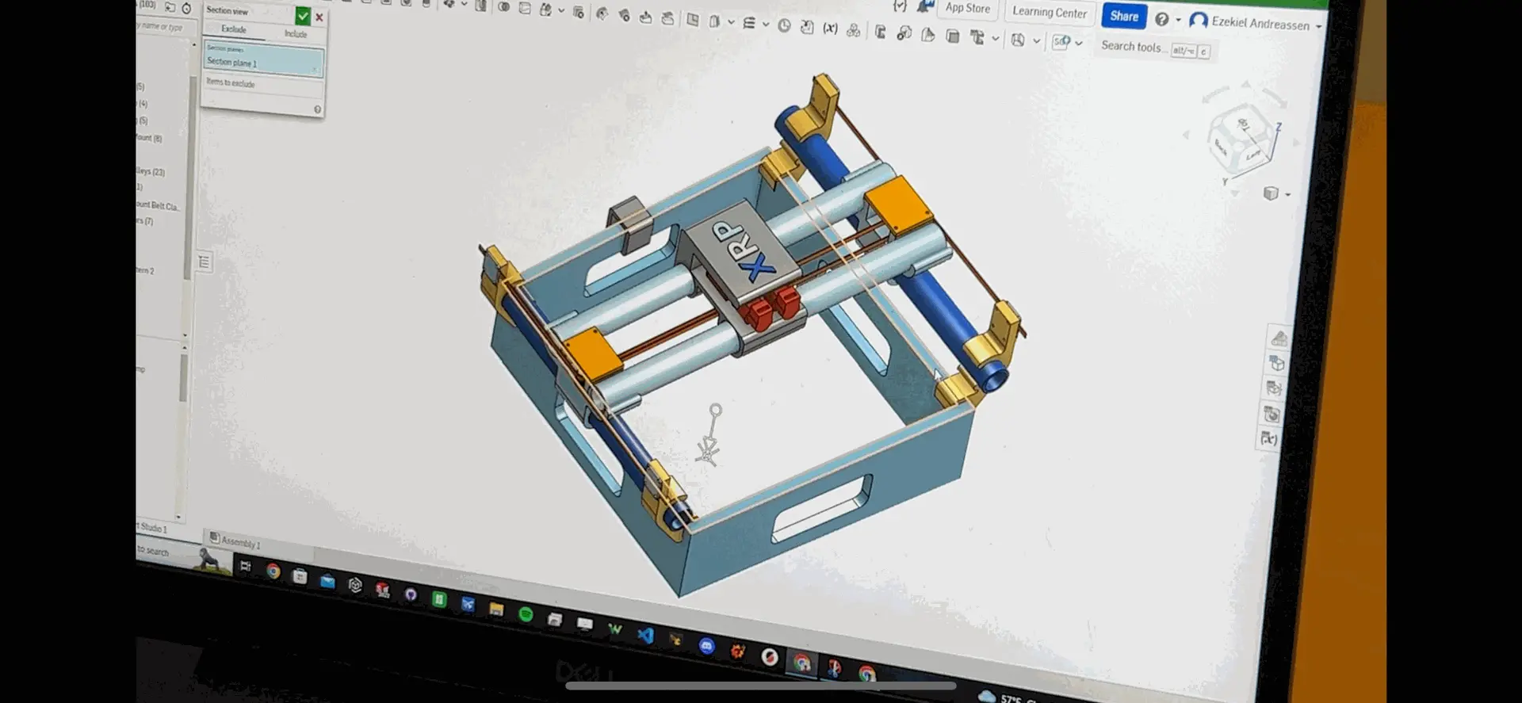This screenshot has width=1522, height=703.
Task: Open Discord from the taskbar
Action: (x=706, y=646)
